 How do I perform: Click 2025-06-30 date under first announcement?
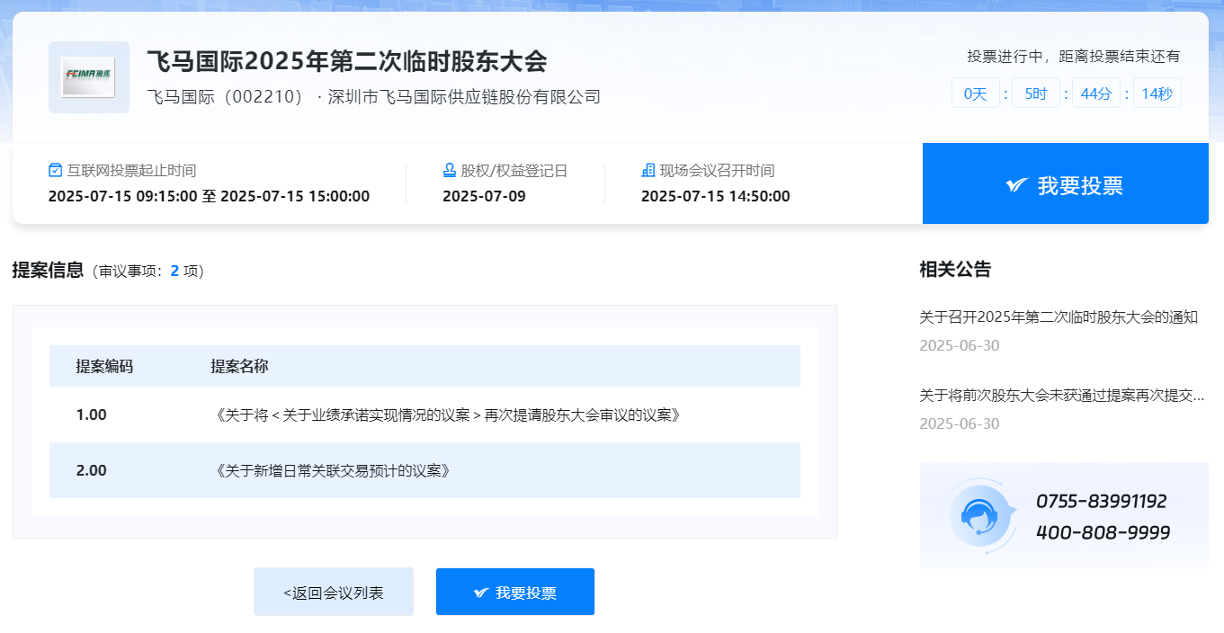coord(959,345)
